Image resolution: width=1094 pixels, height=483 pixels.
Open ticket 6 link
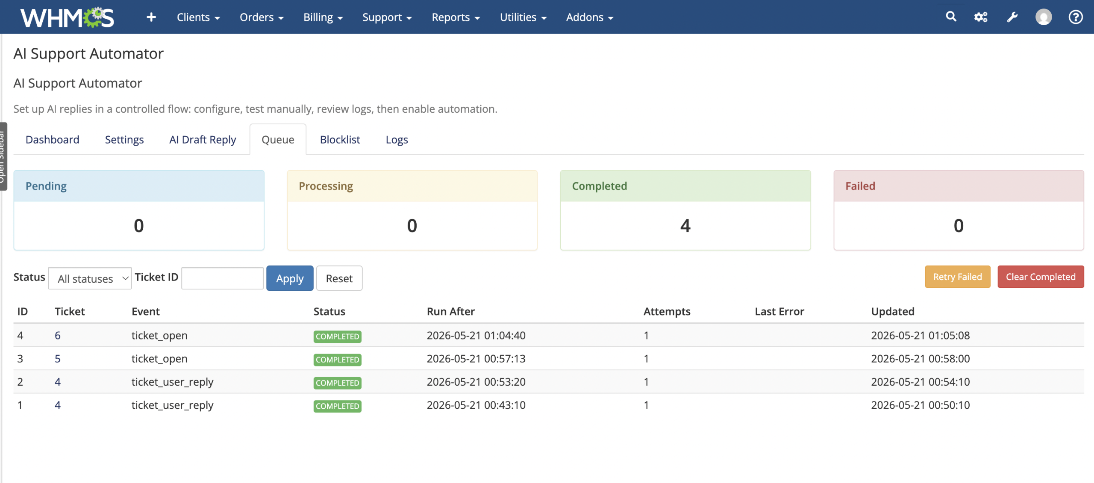click(58, 336)
